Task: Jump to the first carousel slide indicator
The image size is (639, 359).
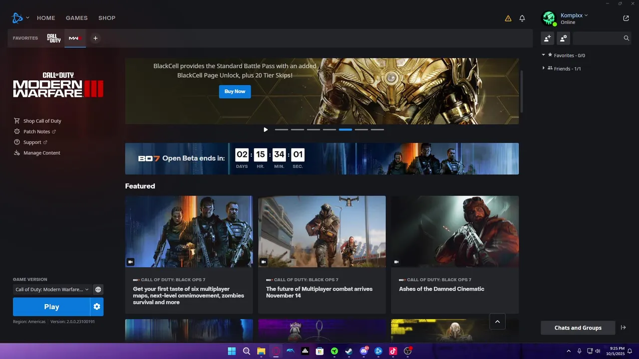Action: (x=282, y=130)
